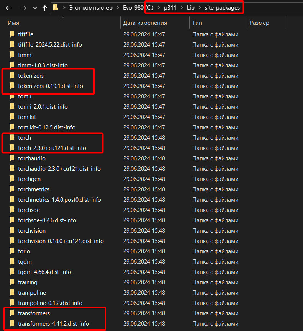Navigate to Lib breadcrumb
The image size is (303, 331).
click(x=191, y=8)
